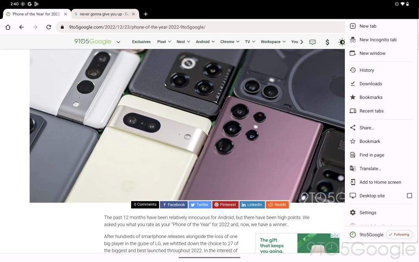Navigate back with the back arrow

(21, 27)
